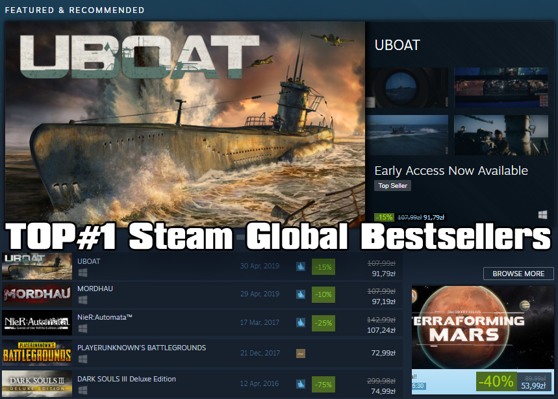Click the thumbs-up review icon for MORDHAU

click(301, 294)
